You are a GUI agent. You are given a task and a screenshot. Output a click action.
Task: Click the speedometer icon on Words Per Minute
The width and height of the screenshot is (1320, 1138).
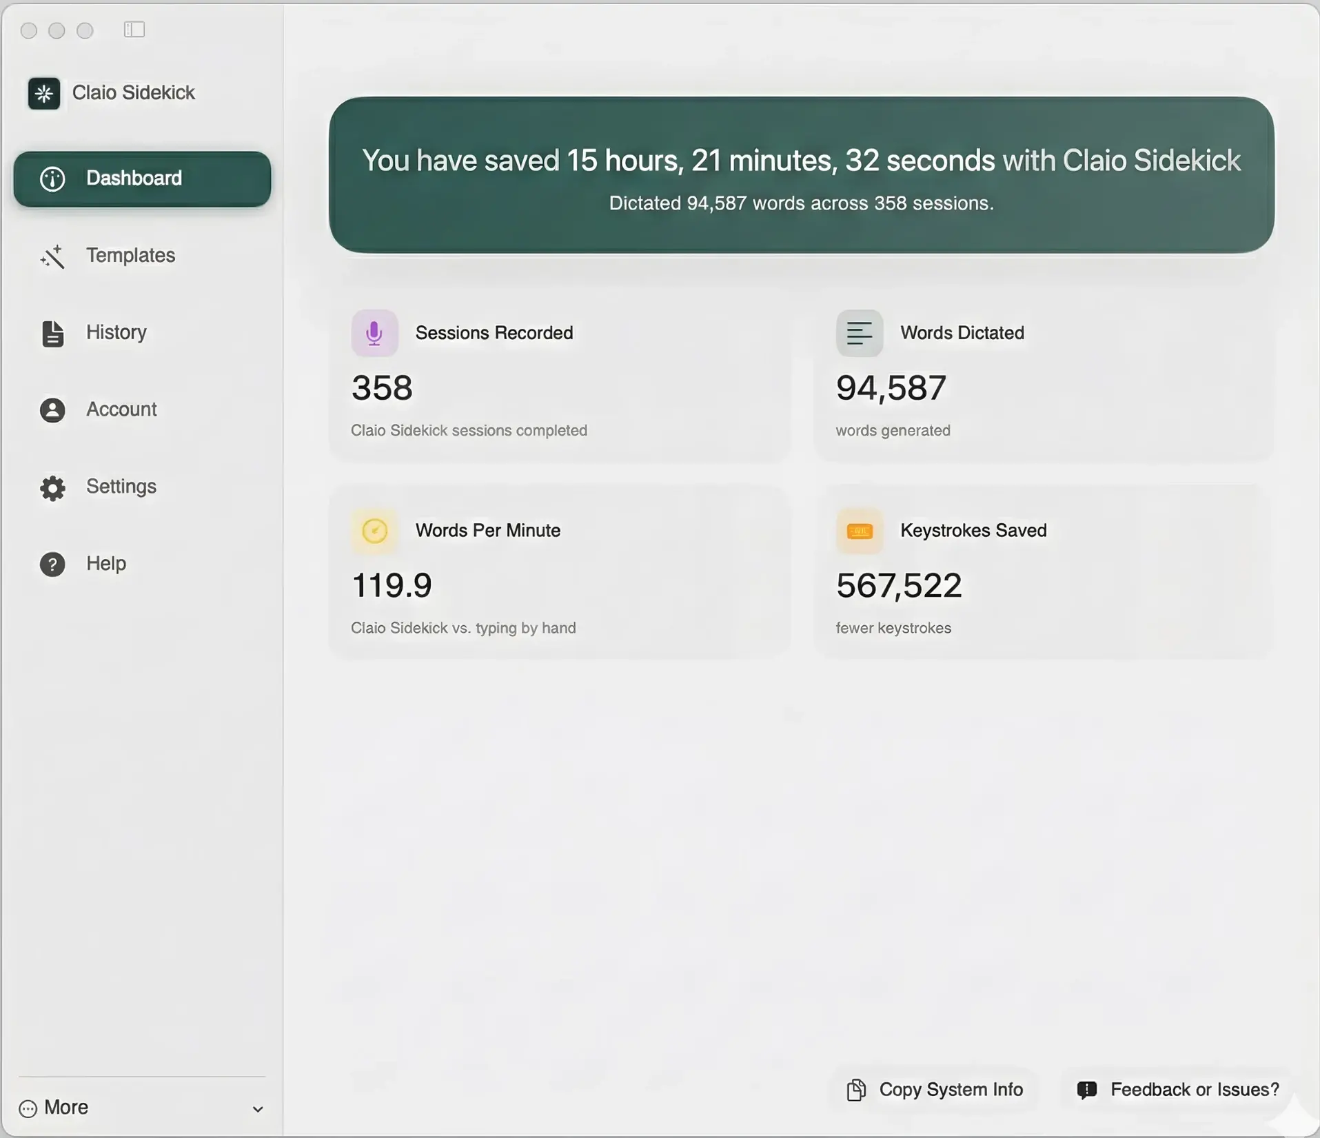(x=374, y=531)
